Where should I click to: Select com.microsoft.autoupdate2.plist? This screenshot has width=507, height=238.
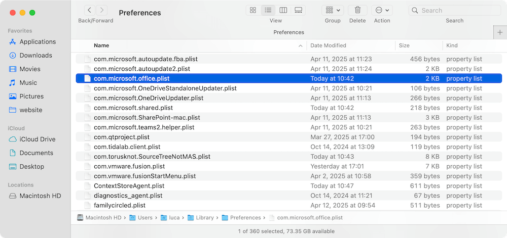click(289, 69)
